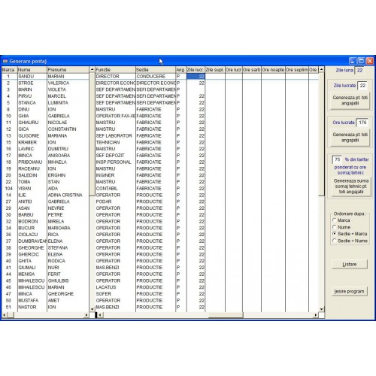Click the data grid horizontal scrollbar thumb
The width and height of the screenshot is (376, 376).
click(226, 315)
